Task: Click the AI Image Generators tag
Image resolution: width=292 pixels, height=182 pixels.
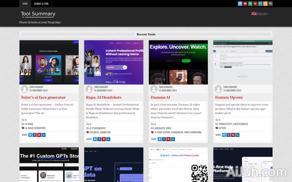Action: (35, 128)
